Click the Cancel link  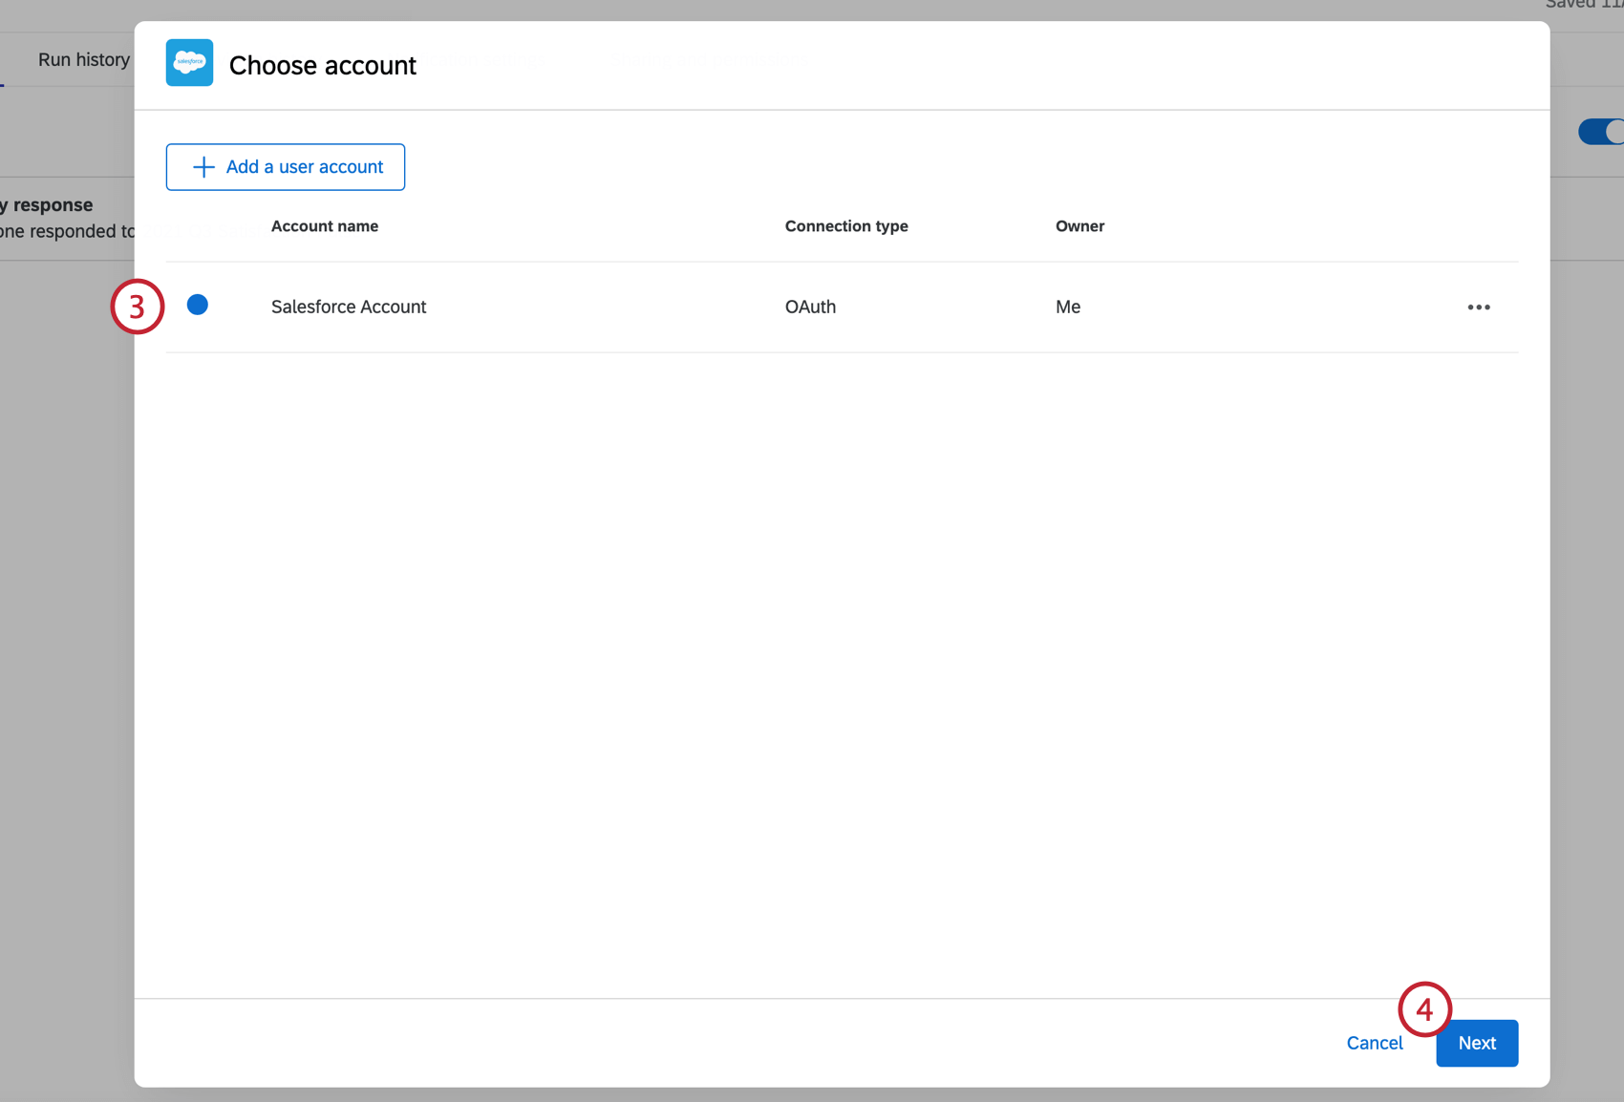pos(1375,1043)
